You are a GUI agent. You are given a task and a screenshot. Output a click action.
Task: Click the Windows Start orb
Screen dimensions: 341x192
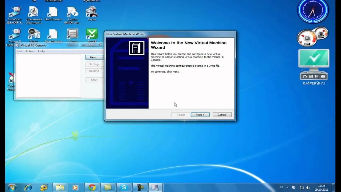(x=12, y=187)
